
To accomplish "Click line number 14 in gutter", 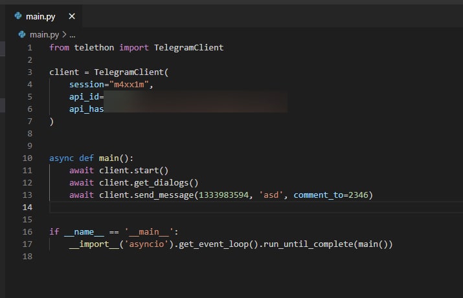I will tap(27, 208).
